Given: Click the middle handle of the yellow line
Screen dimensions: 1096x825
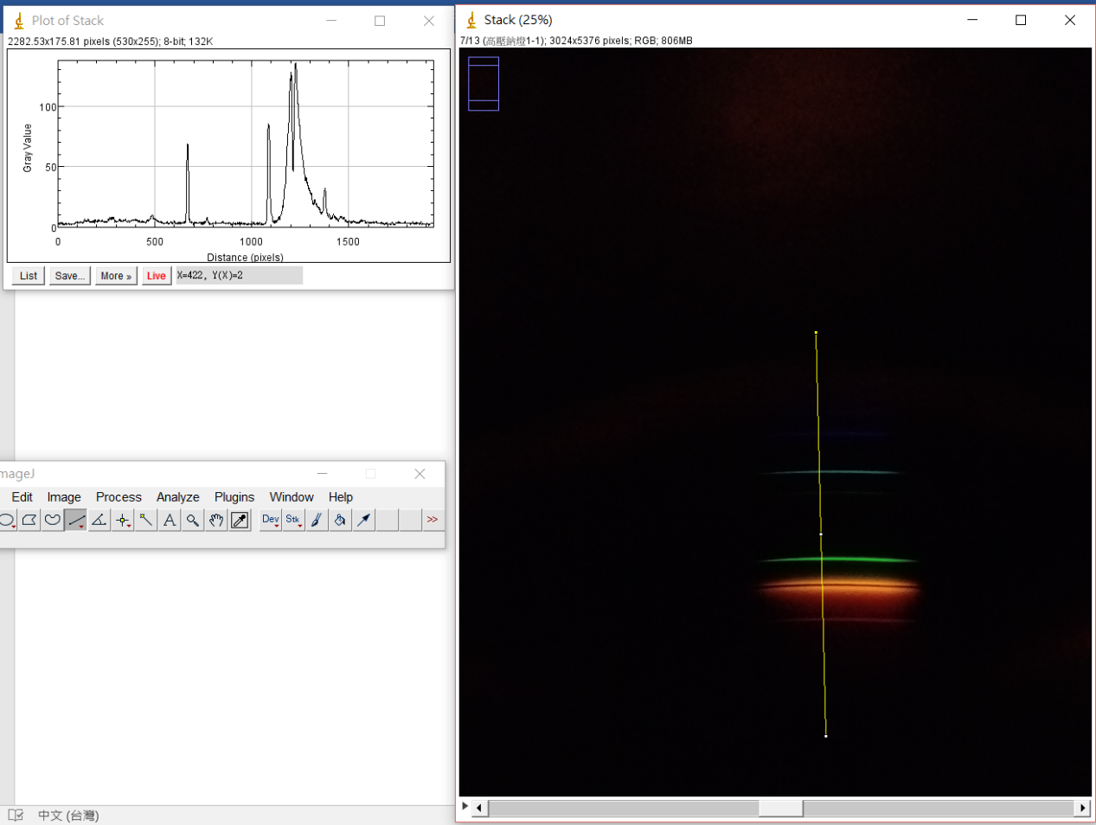Looking at the screenshot, I should 821,534.
